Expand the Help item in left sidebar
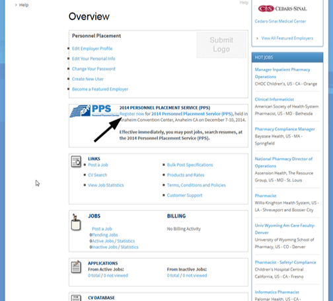 pyautogui.click(x=22, y=5)
